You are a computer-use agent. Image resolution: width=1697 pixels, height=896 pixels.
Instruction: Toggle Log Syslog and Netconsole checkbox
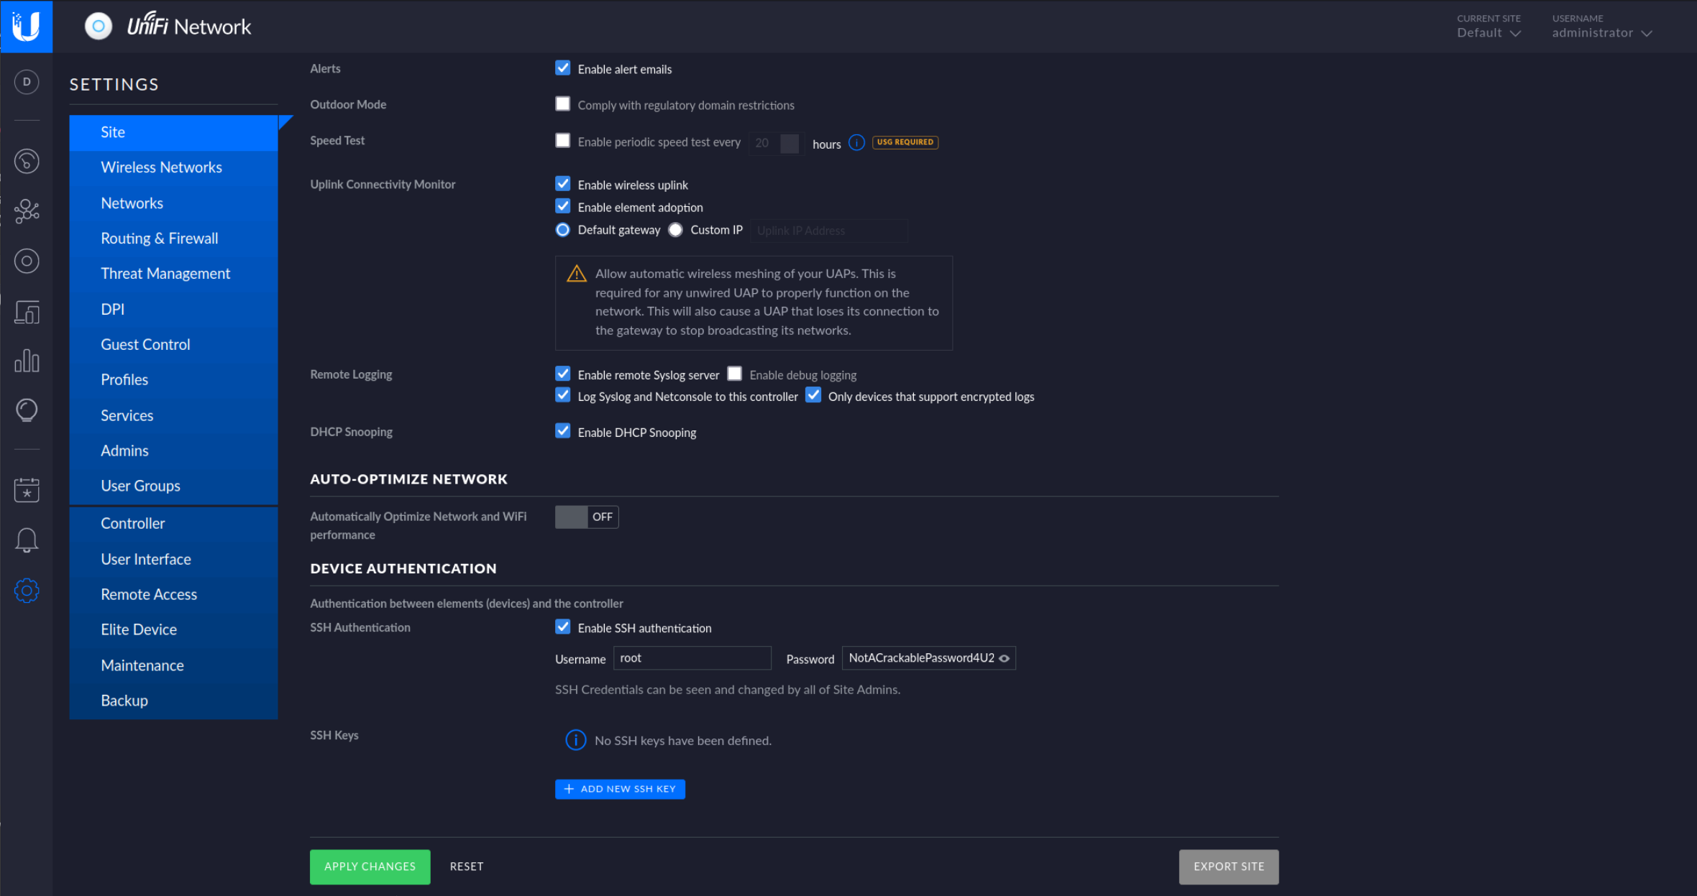(563, 395)
